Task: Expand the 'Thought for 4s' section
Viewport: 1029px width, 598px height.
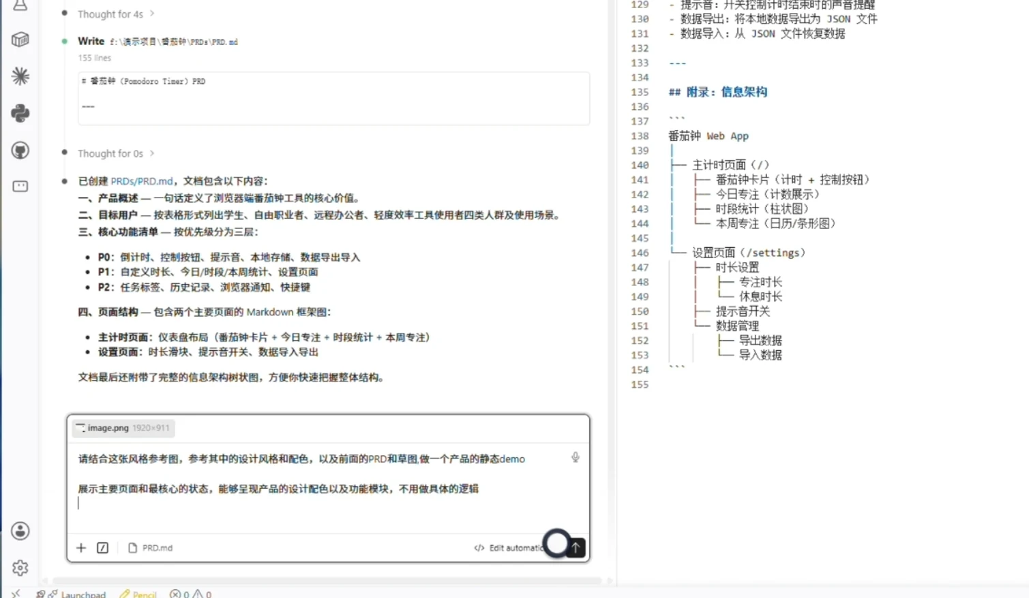Action: point(116,14)
